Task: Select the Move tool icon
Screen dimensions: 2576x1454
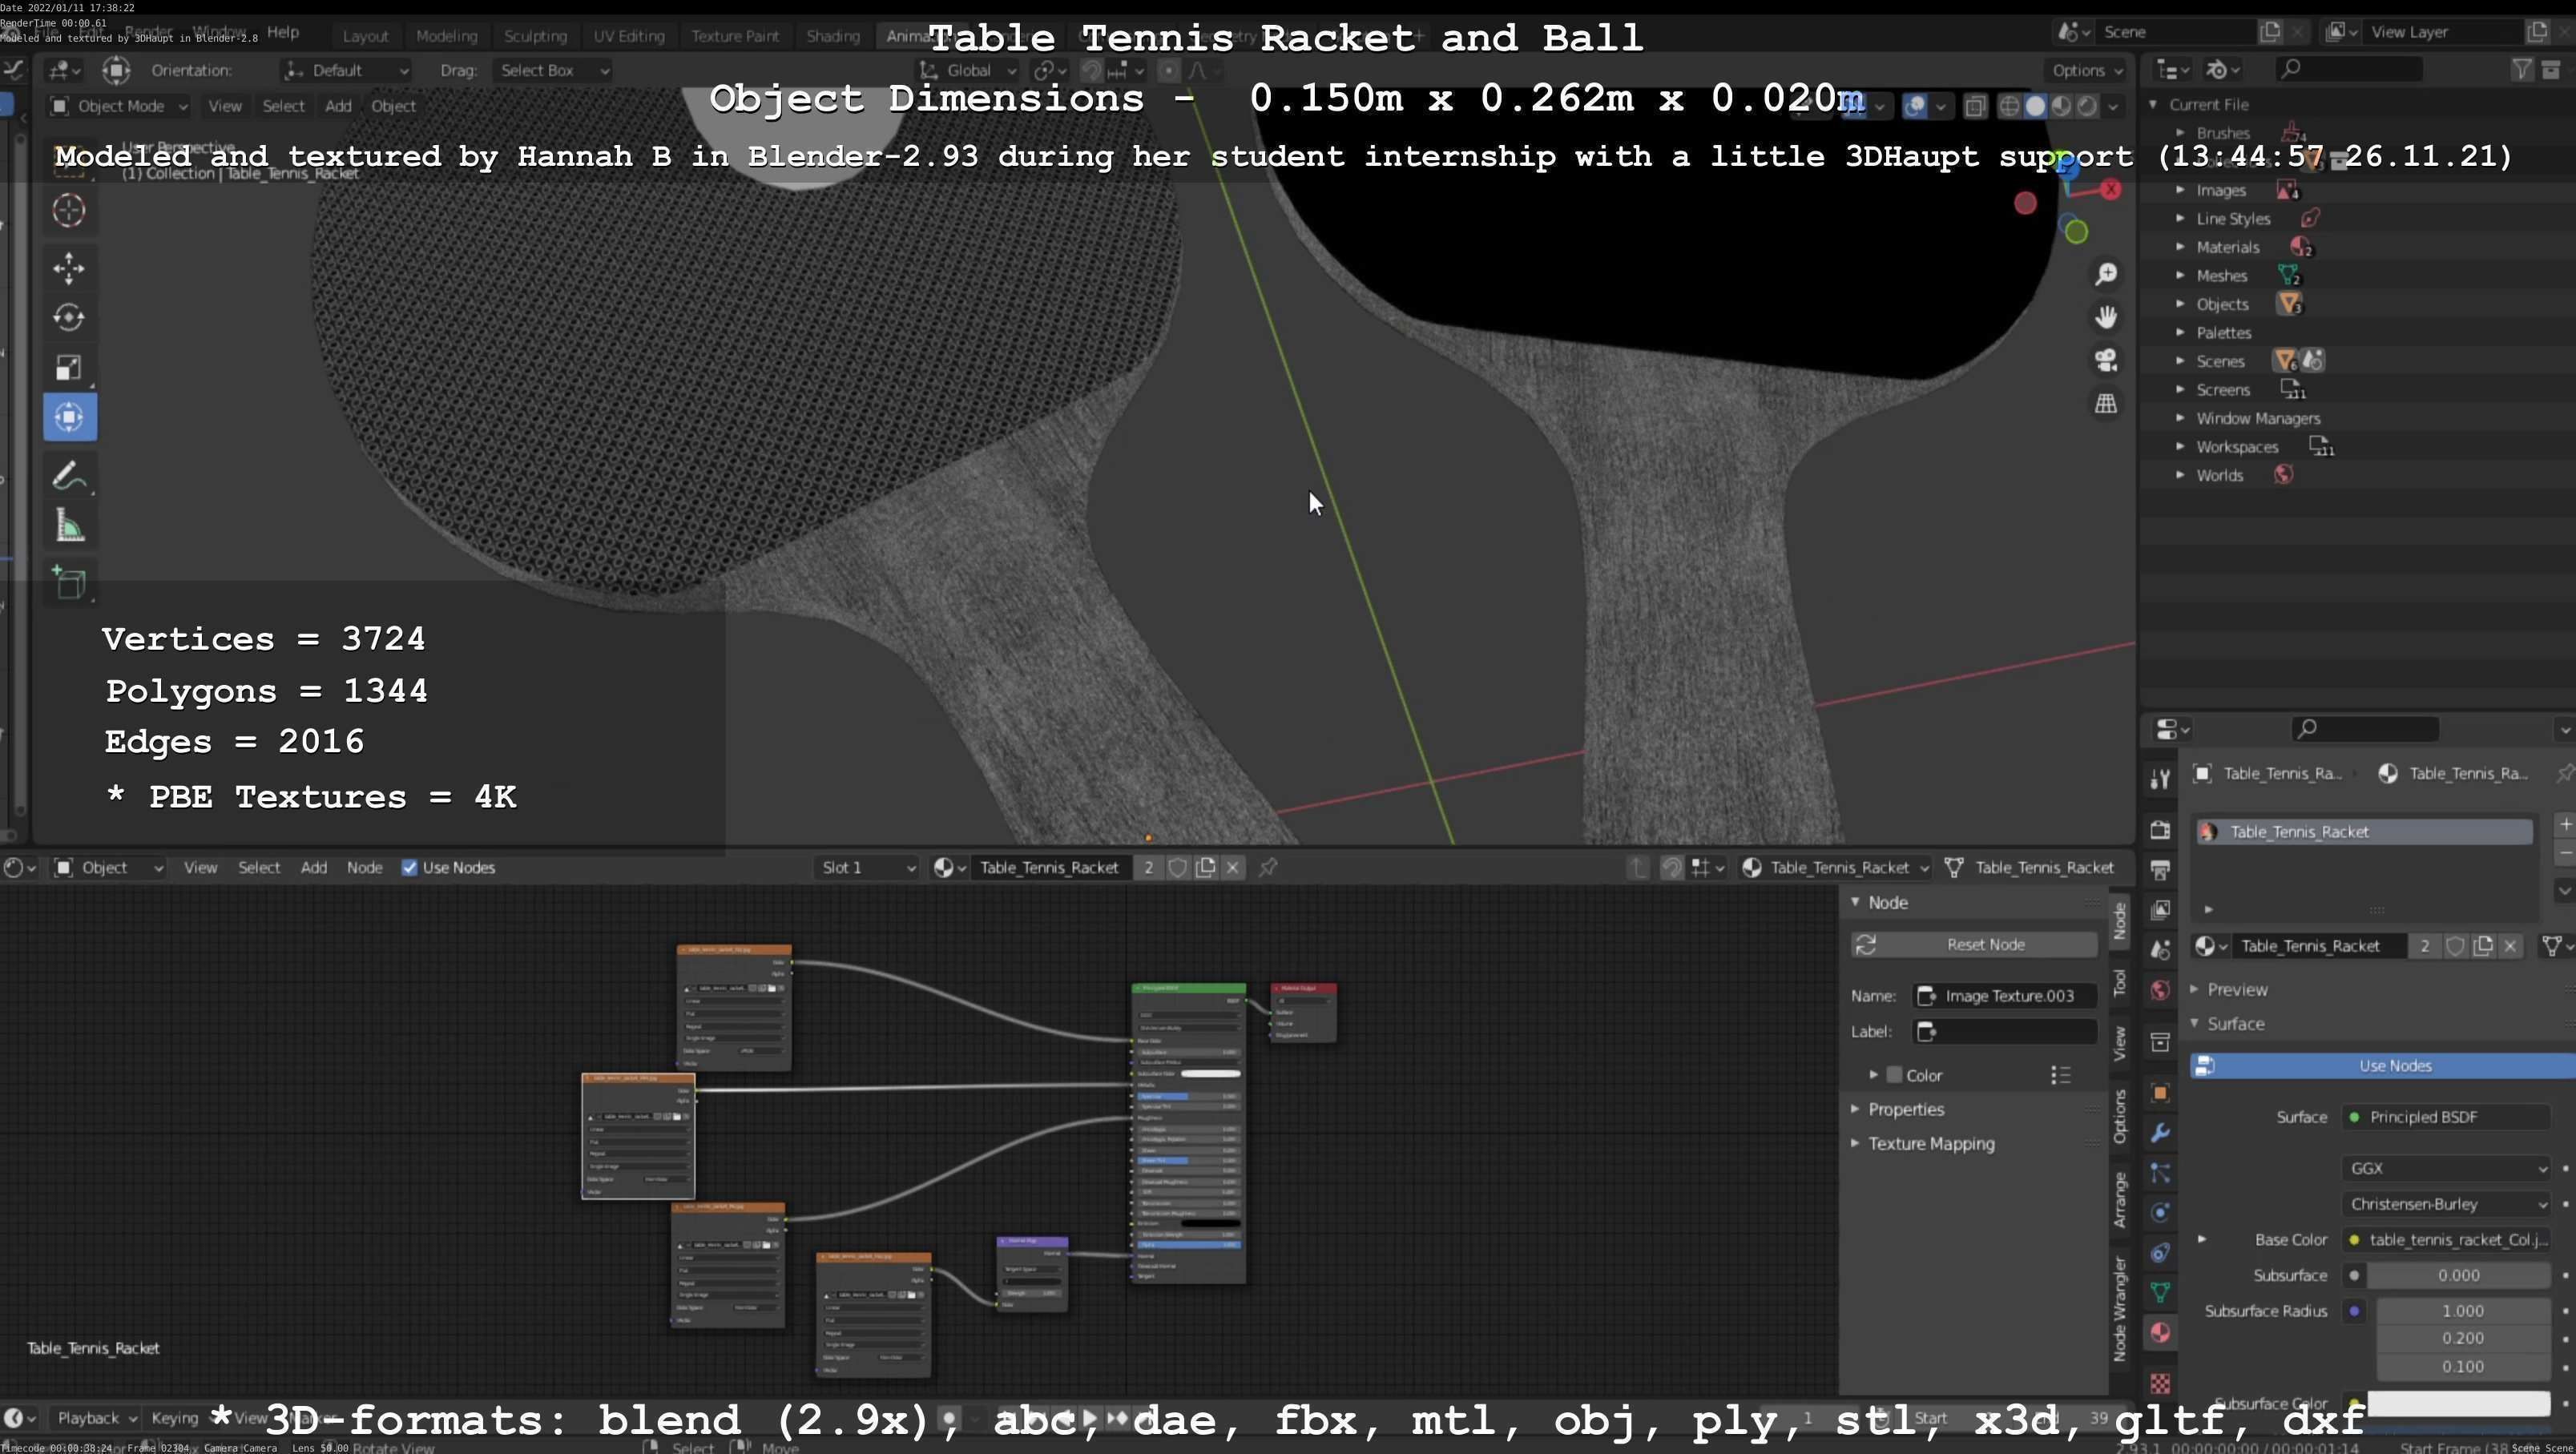Action: point(69,267)
